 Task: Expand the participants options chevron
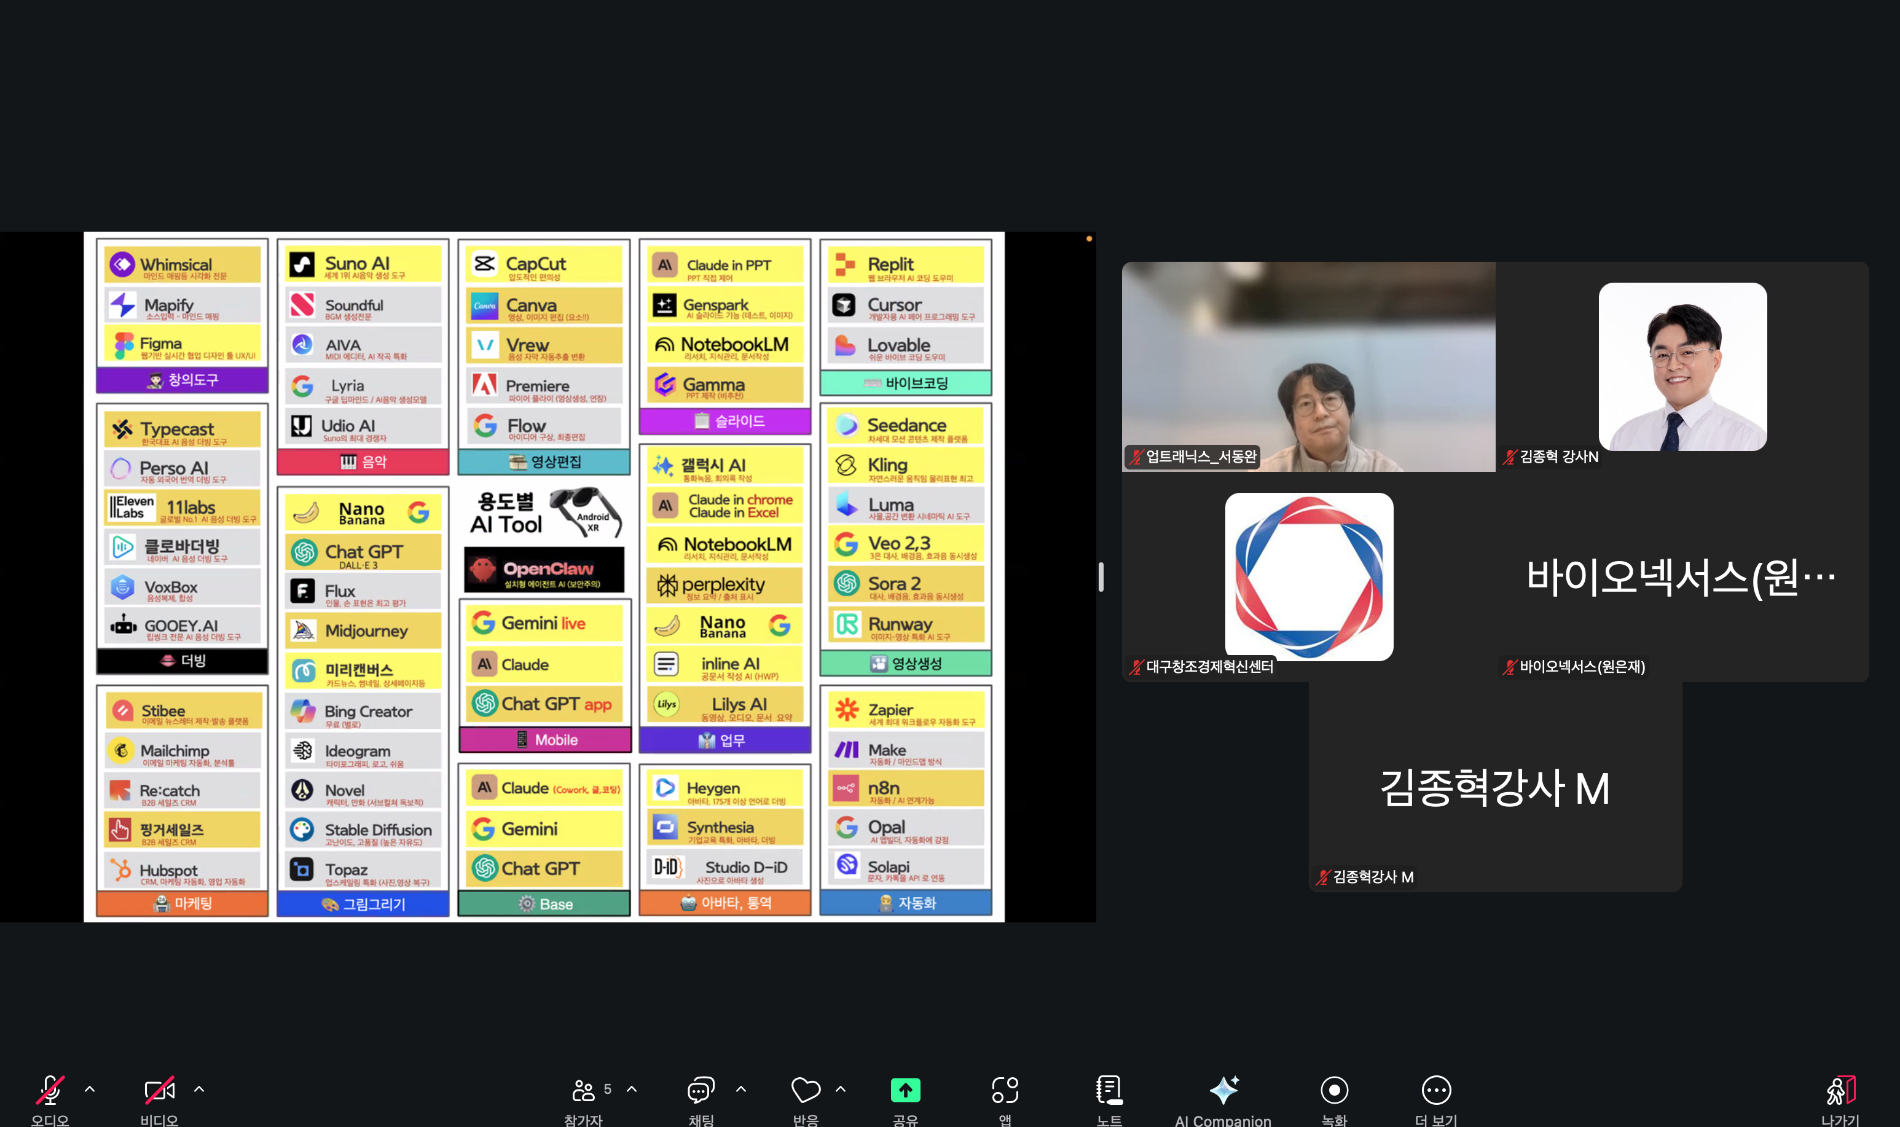[x=632, y=1089]
